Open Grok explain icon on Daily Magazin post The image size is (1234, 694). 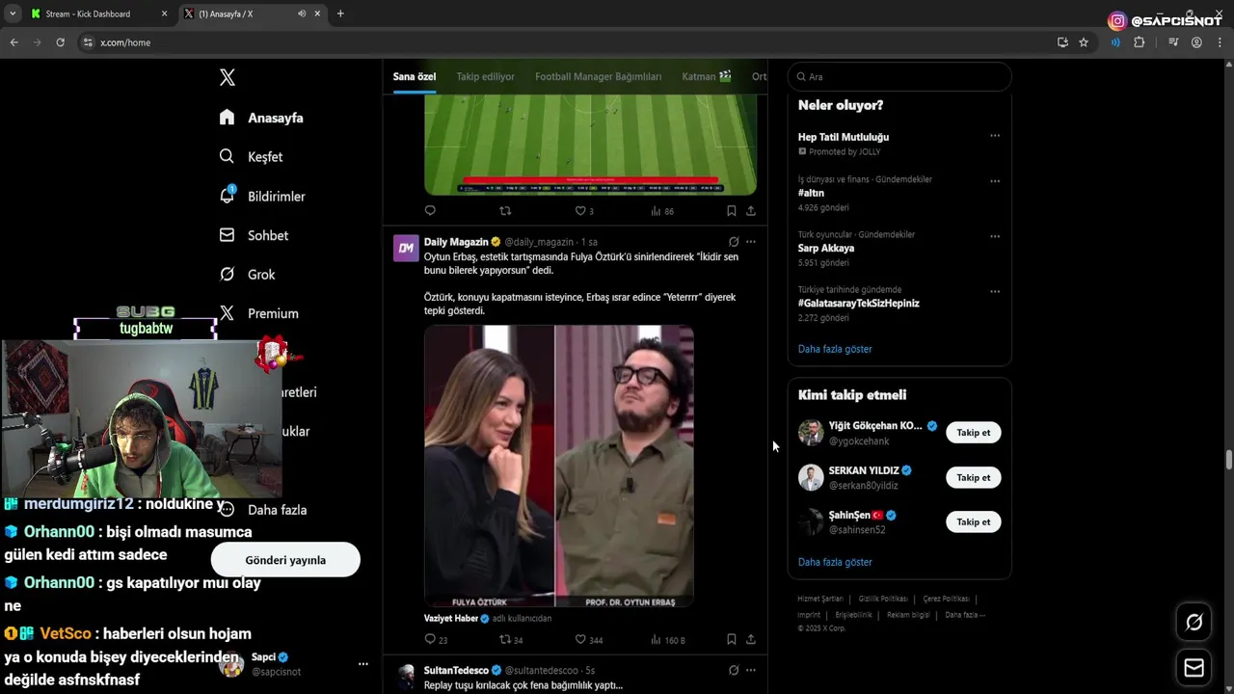click(734, 242)
